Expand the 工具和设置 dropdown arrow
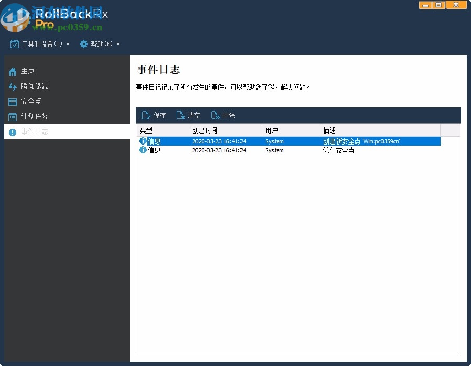This screenshot has height=366, width=471. (68, 44)
